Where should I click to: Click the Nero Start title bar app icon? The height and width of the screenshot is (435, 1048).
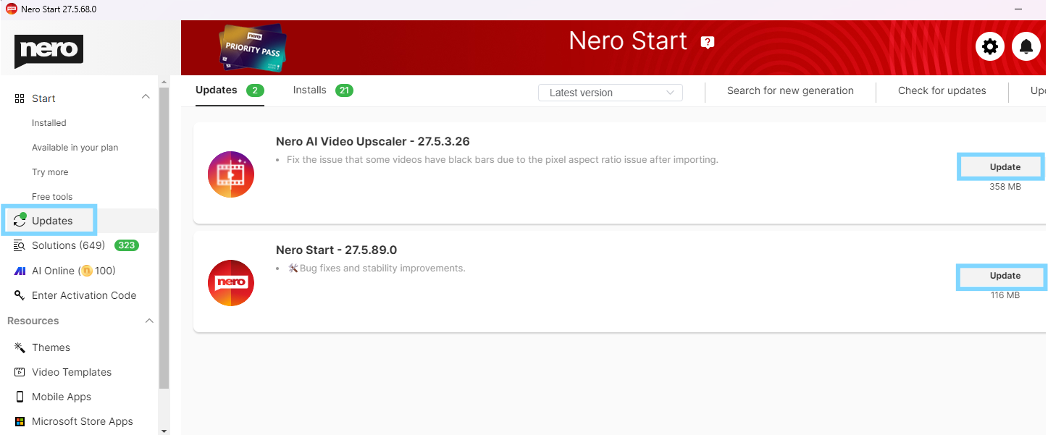[11, 9]
